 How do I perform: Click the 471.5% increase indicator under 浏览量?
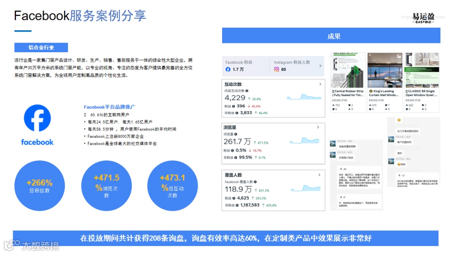pos(261,143)
